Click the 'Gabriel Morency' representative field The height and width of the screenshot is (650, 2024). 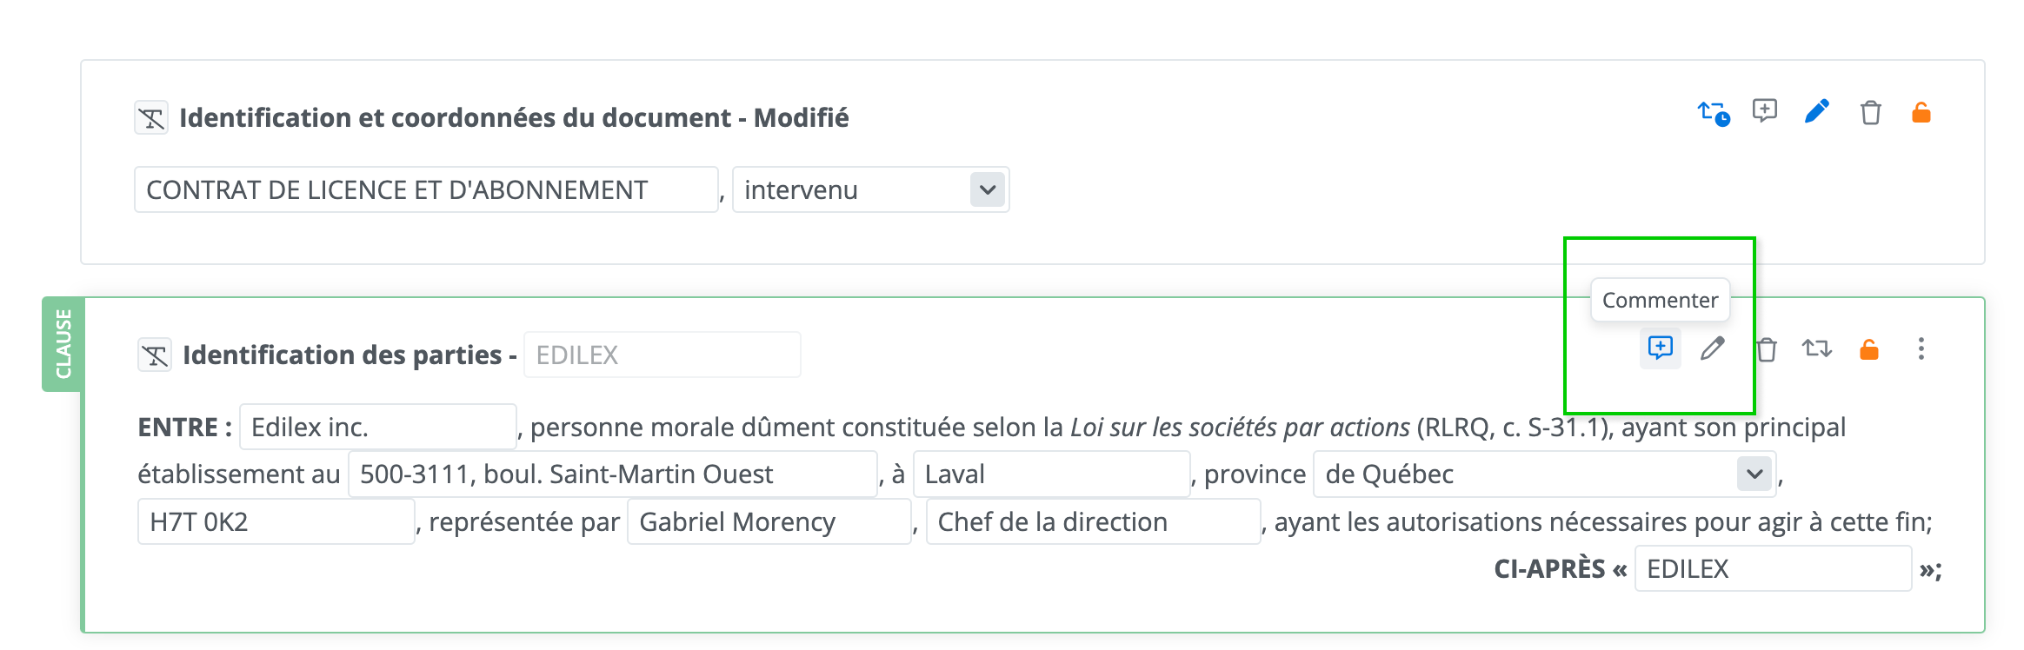[769, 521]
